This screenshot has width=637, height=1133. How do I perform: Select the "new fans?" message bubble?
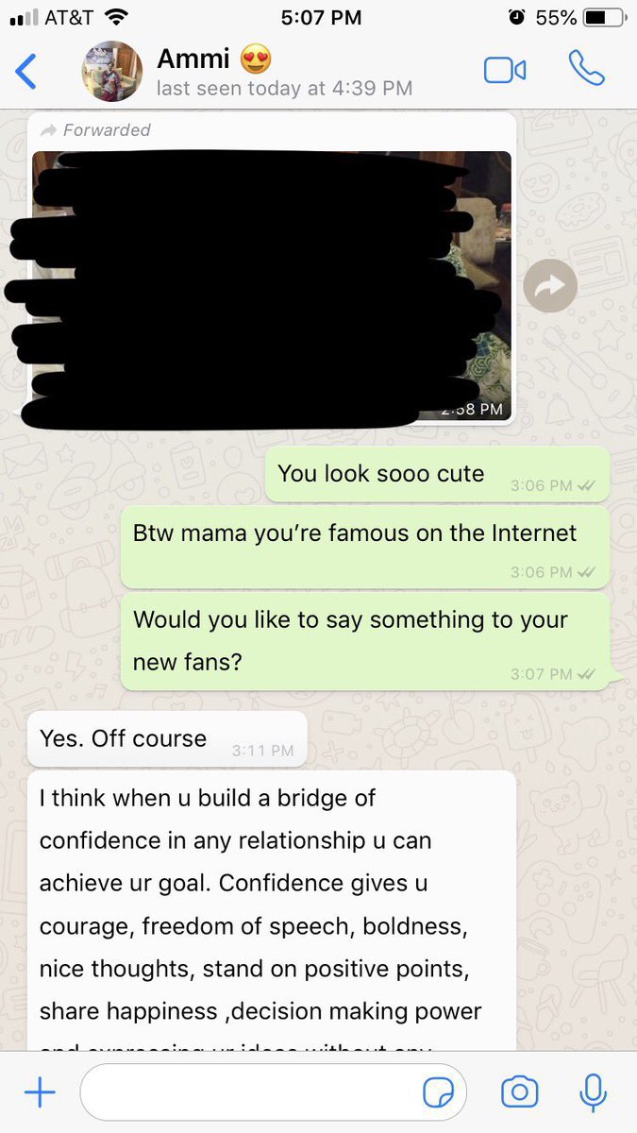point(364,641)
